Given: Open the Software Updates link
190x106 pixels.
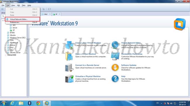Looking at the screenshot, I should coord(129,65).
